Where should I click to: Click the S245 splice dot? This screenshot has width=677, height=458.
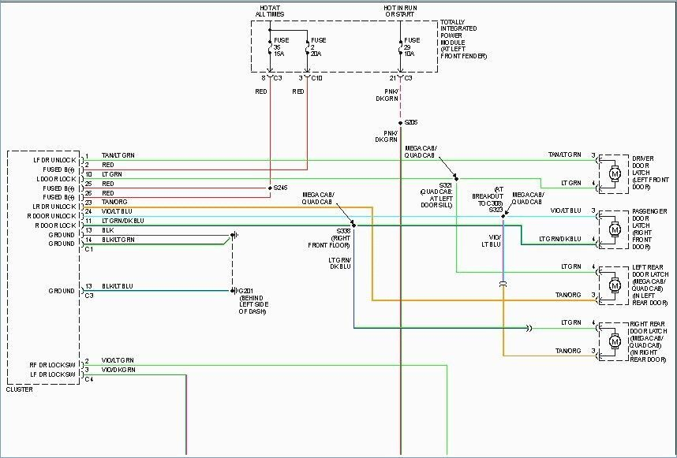point(270,188)
